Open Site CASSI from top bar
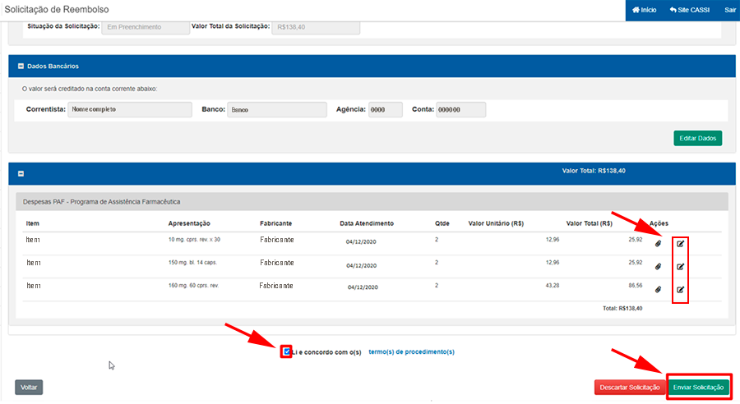The image size is (740, 404). coord(690,10)
